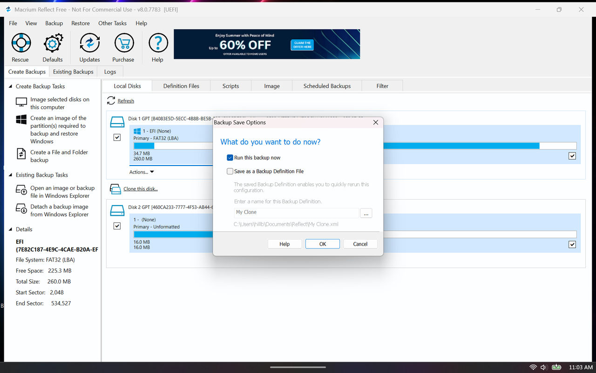Click Create a File and Folder backup
Image resolution: width=596 pixels, height=373 pixels.
[x=59, y=156]
